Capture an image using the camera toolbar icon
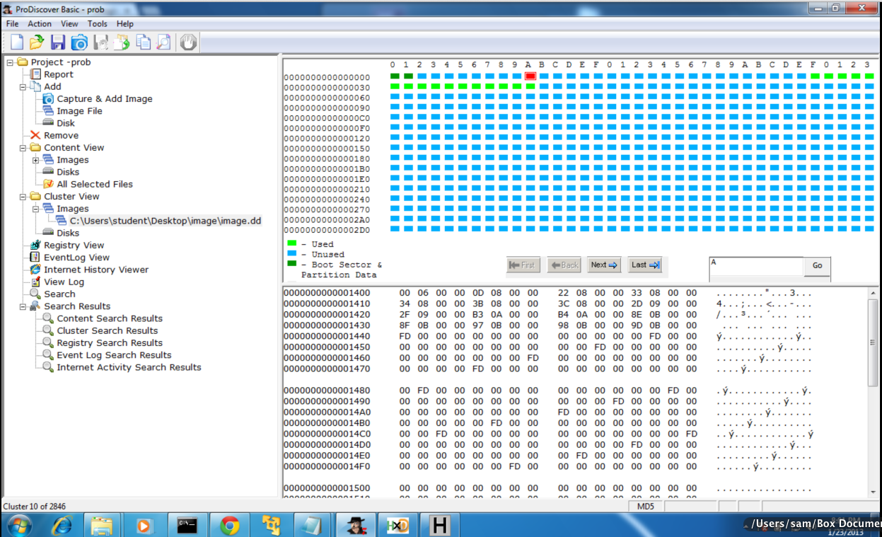The image size is (882, 537). tap(79, 42)
